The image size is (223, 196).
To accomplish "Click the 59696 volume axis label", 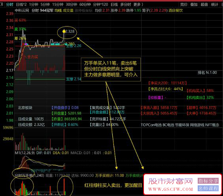I will point(8,127).
